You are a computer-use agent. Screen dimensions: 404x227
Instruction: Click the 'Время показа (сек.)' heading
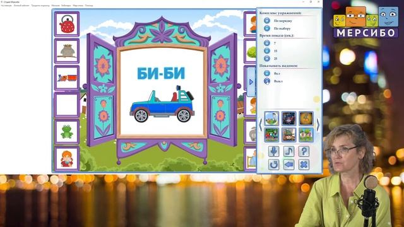pyautogui.click(x=276, y=35)
